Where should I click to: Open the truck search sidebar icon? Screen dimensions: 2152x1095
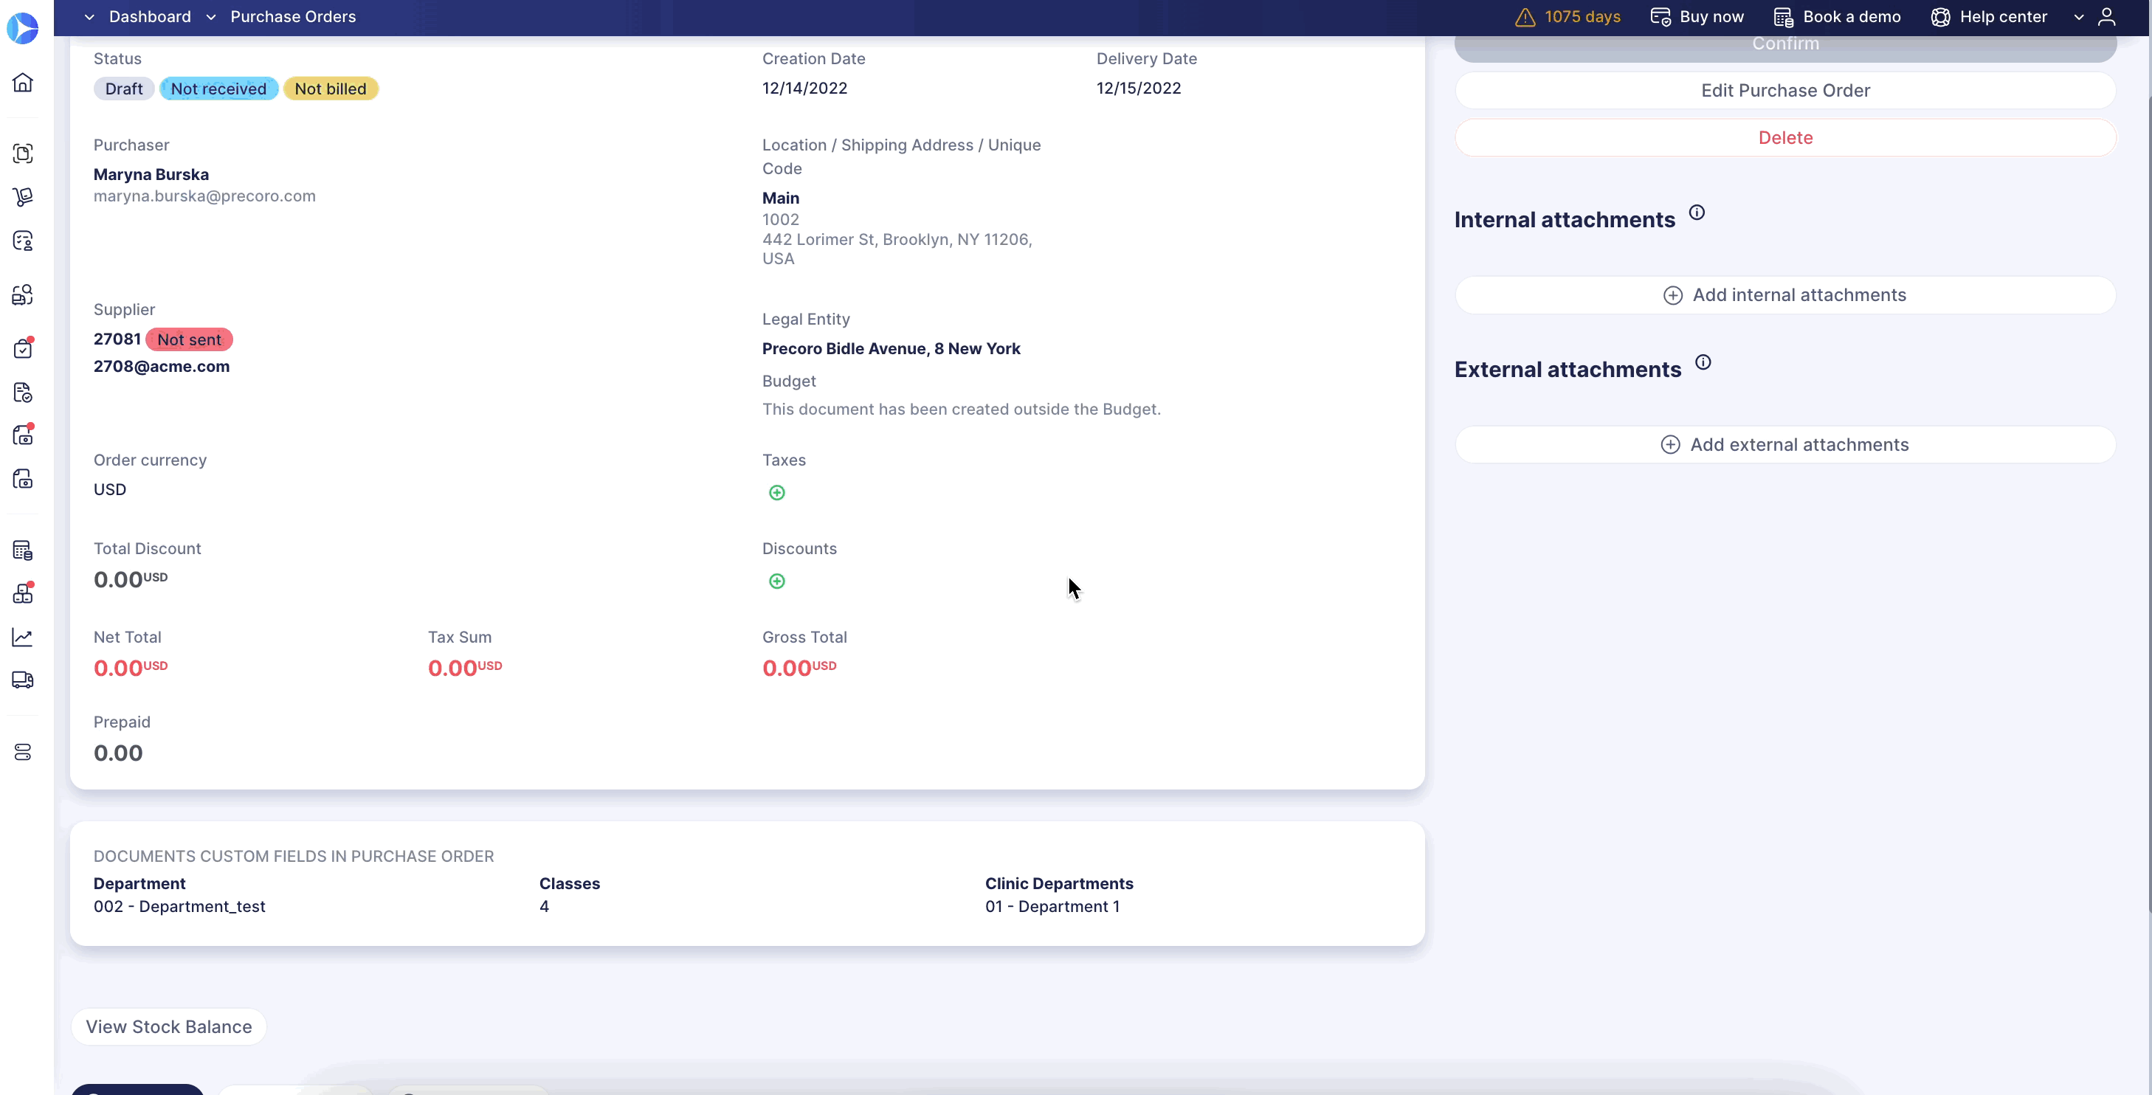23,295
